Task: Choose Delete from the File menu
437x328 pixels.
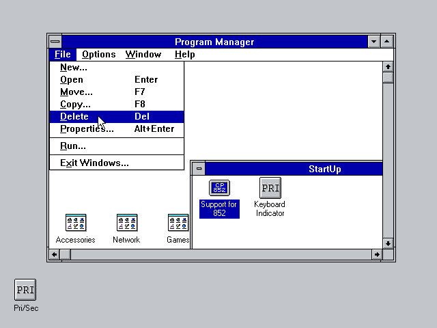Action: [117, 117]
